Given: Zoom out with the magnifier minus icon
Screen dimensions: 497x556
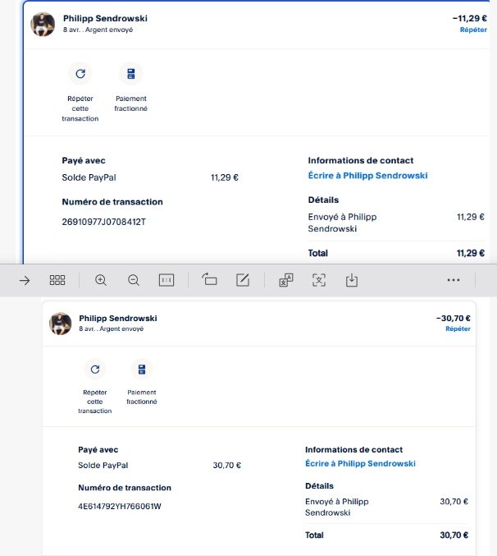Looking at the screenshot, I should (134, 280).
